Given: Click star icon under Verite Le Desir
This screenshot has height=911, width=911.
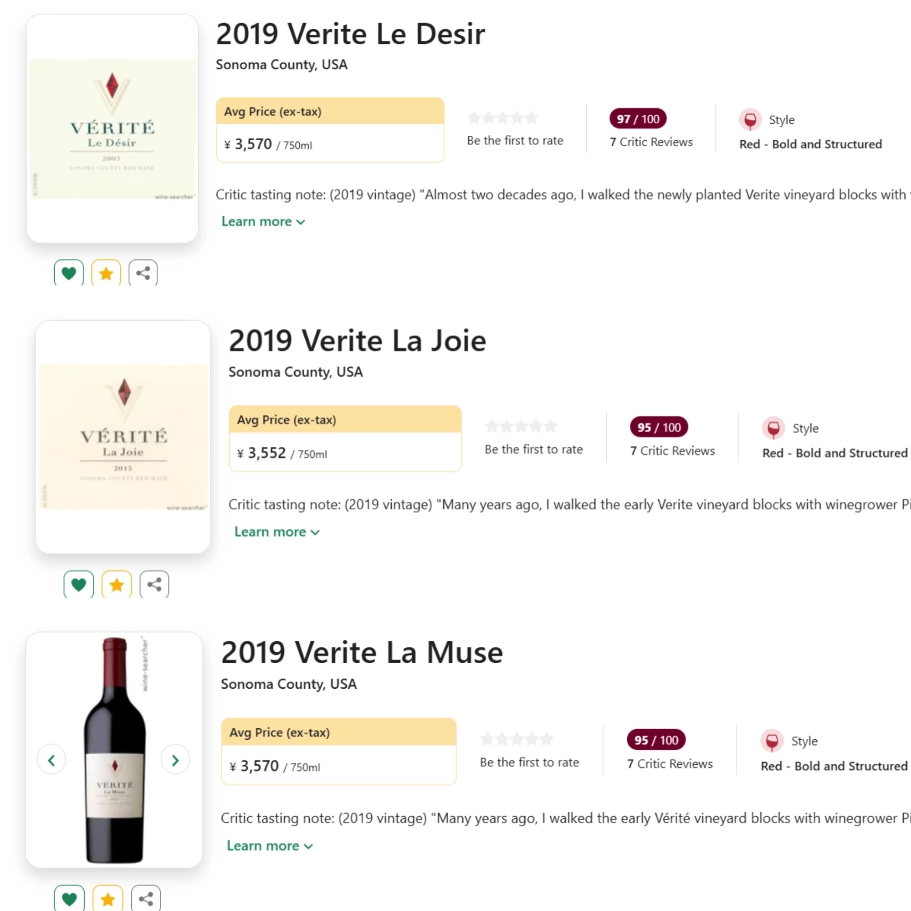Looking at the screenshot, I should [x=106, y=273].
